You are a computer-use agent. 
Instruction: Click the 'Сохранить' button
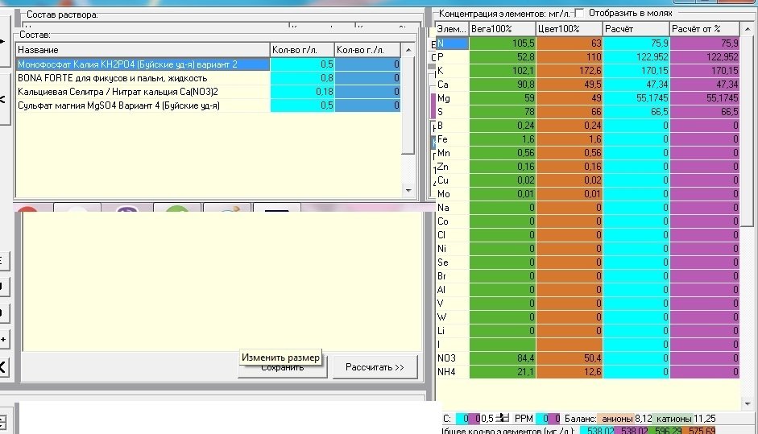tap(282, 368)
